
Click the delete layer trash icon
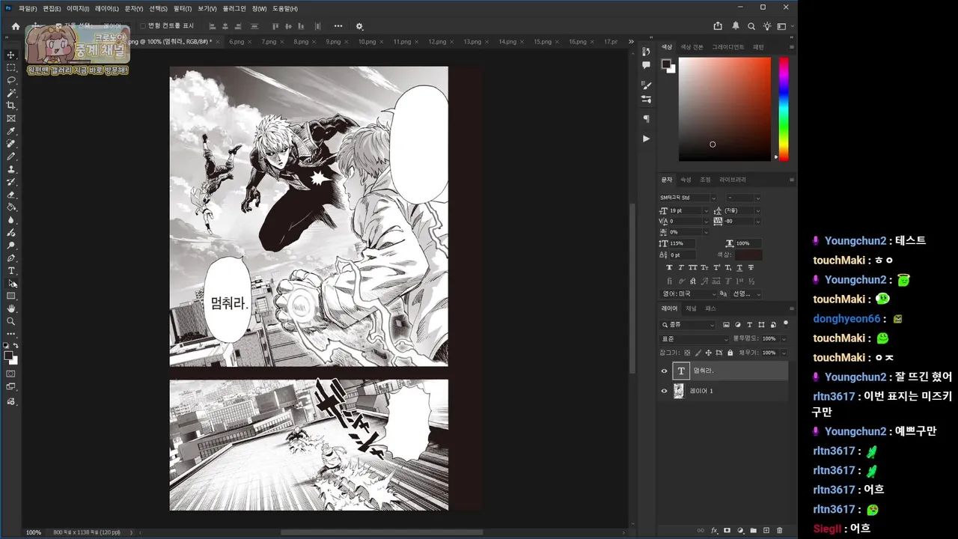tap(779, 530)
